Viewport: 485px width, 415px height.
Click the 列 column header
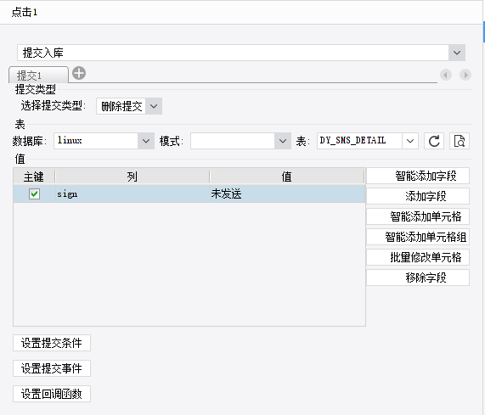click(132, 177)
